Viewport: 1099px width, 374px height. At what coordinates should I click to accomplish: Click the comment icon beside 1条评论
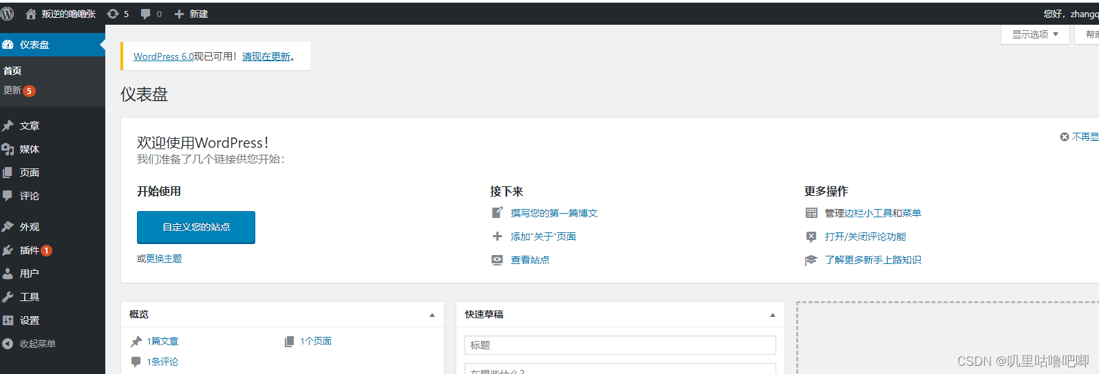(x=136, y=362)
